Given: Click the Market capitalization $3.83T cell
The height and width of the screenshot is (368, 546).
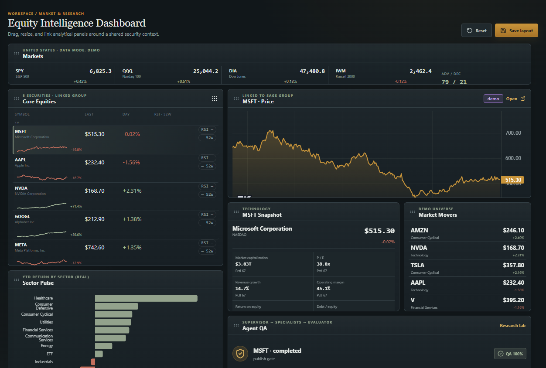Looking at the screenshot, I should pos(273,264).
